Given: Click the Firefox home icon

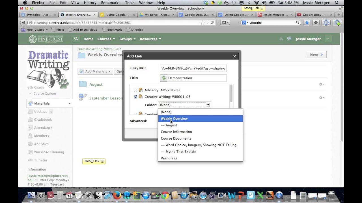Looking at the screenshot, I should [x=316, y=23].
